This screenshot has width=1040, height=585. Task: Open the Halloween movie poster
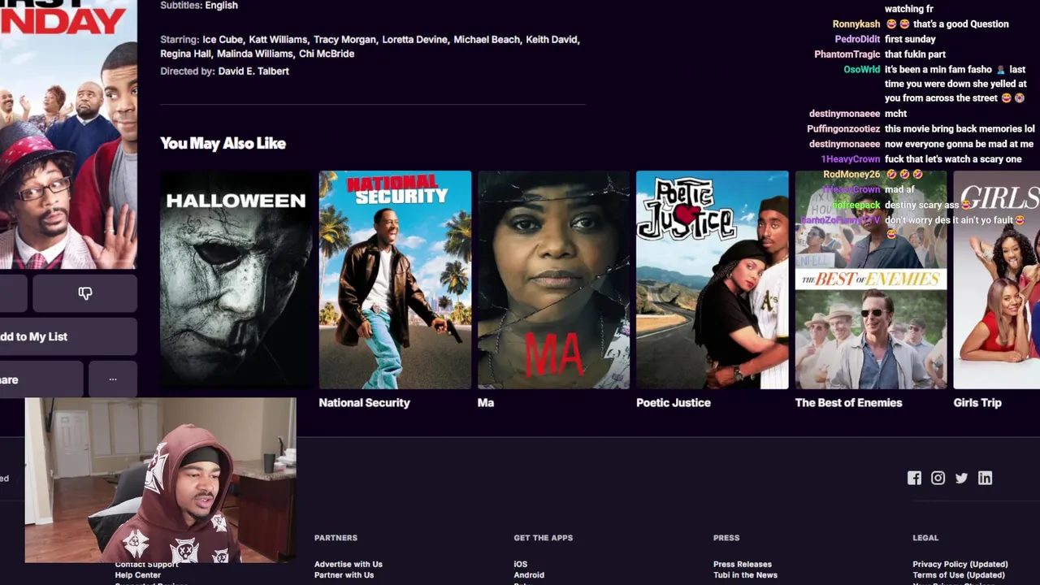pos(236,279)
